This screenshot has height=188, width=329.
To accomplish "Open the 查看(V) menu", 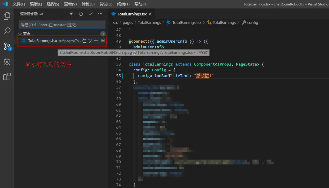I will coord(70,4).
